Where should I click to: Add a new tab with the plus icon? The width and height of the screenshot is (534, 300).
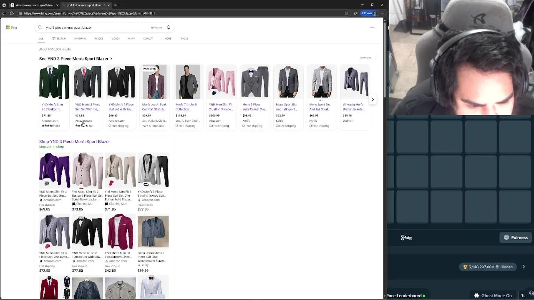pyautogui.click(x=116, y=5)
